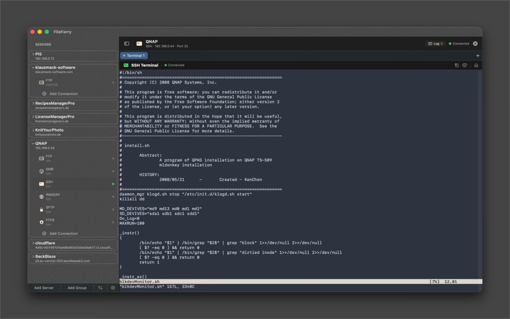The width and height of the screenshot is (510, 319).
Task: Click the BackBlaze server name
Action: 45,256
